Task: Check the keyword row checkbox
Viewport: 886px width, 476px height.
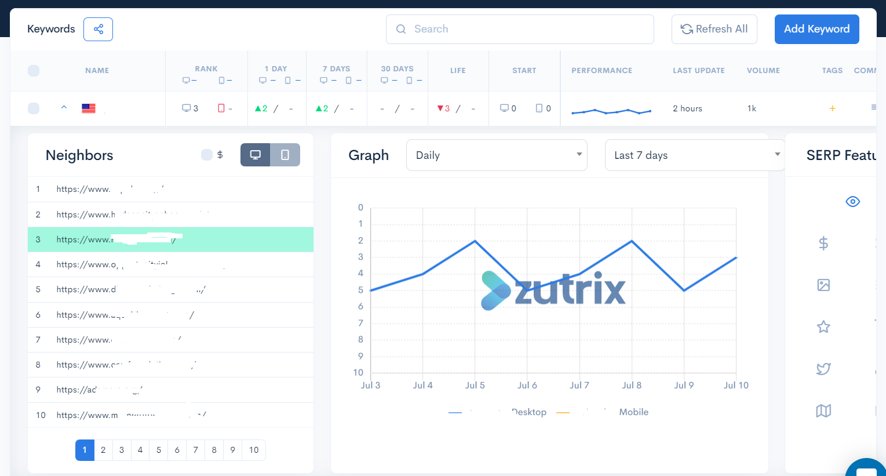Action: [x=34, y=108]
